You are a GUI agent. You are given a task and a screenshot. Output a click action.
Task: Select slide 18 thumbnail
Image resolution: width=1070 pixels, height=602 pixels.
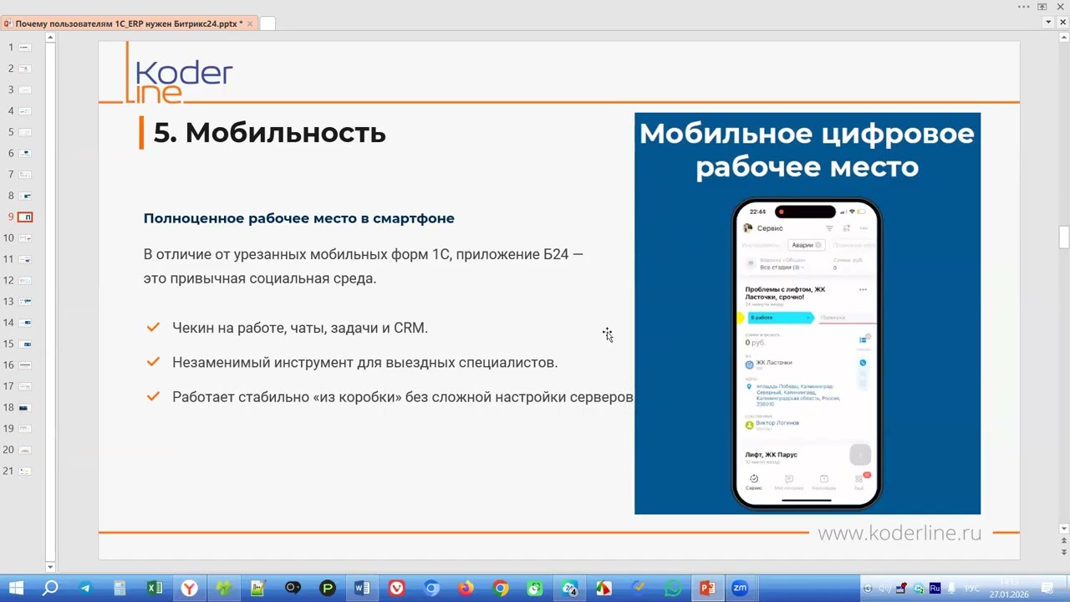tap(25, 408)
